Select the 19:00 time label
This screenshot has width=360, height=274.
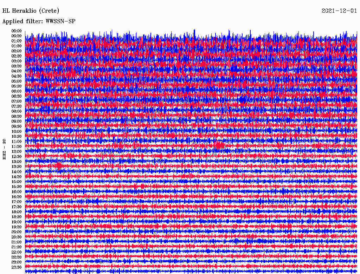pos(16,222)
